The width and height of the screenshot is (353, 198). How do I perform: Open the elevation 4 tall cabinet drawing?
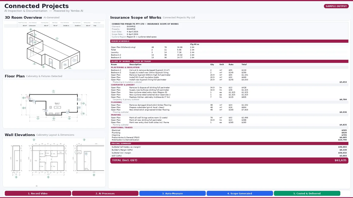pyautogui.click(x=17, y=158)
